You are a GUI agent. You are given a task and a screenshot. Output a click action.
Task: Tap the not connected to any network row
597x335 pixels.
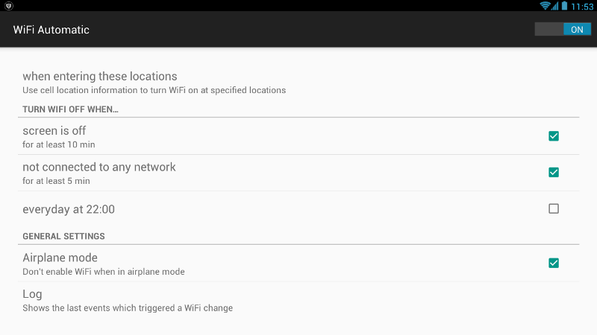tap(298, 173)
